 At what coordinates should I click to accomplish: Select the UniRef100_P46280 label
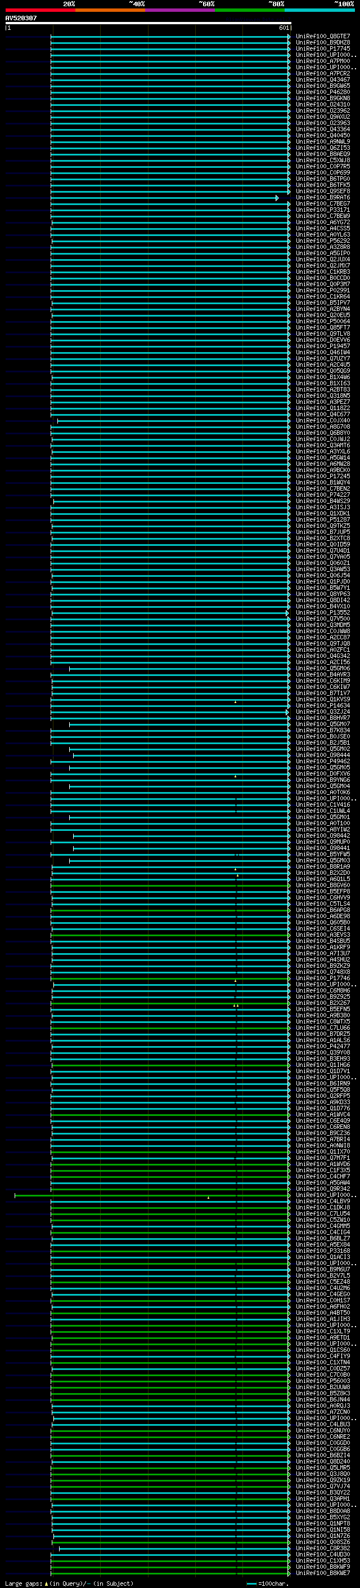tap(323, 92)
